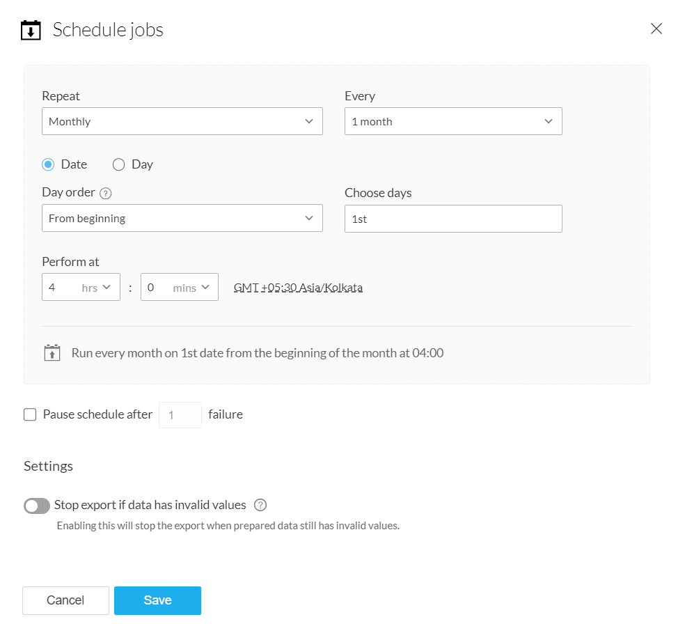The height and width of the screenshot is (624, 685).
Task: Click the Choose days input field
Action: point(453,218)
